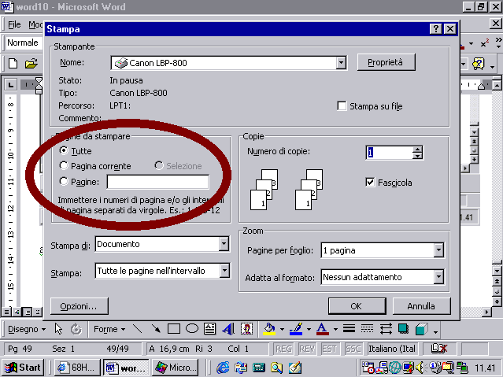Viewport: 503px width, 377px height.
Task: Click the help question mark in Stampa title bar
Action: (435, 29)
